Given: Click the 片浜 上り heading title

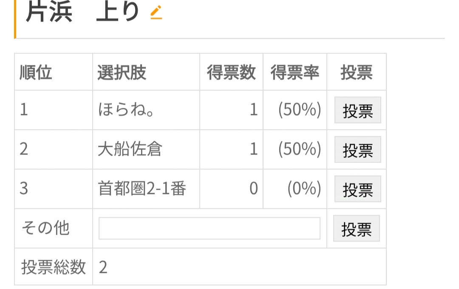Looking at the screenshot, I should [82, 12].
